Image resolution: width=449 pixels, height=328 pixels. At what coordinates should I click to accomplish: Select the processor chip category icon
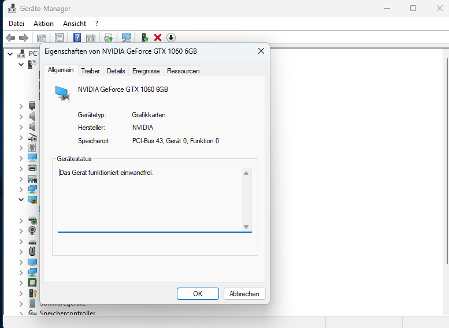32,282
